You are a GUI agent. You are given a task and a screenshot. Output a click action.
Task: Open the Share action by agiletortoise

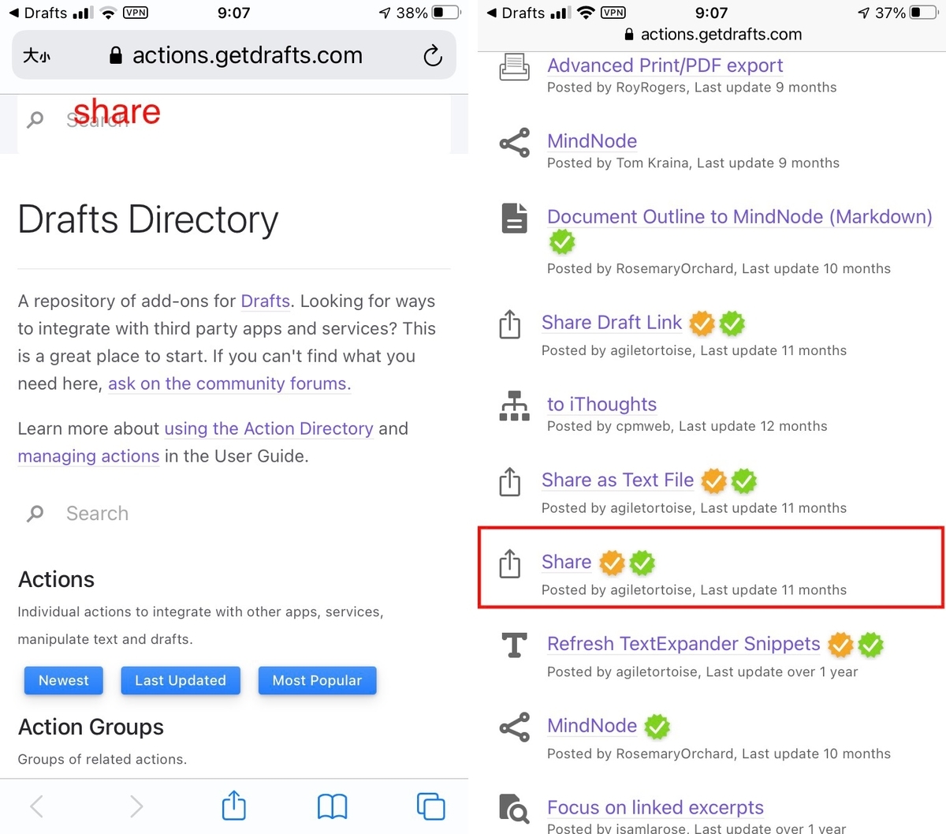click(566, 562)
